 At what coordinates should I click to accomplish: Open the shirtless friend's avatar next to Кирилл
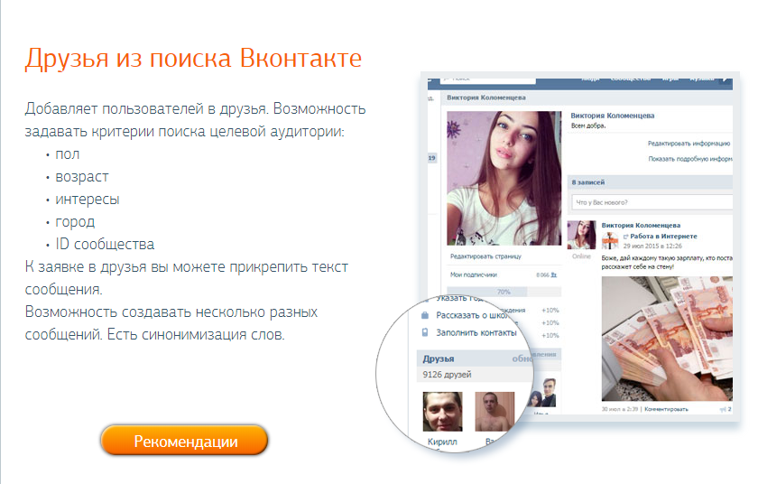click(495, 412)
